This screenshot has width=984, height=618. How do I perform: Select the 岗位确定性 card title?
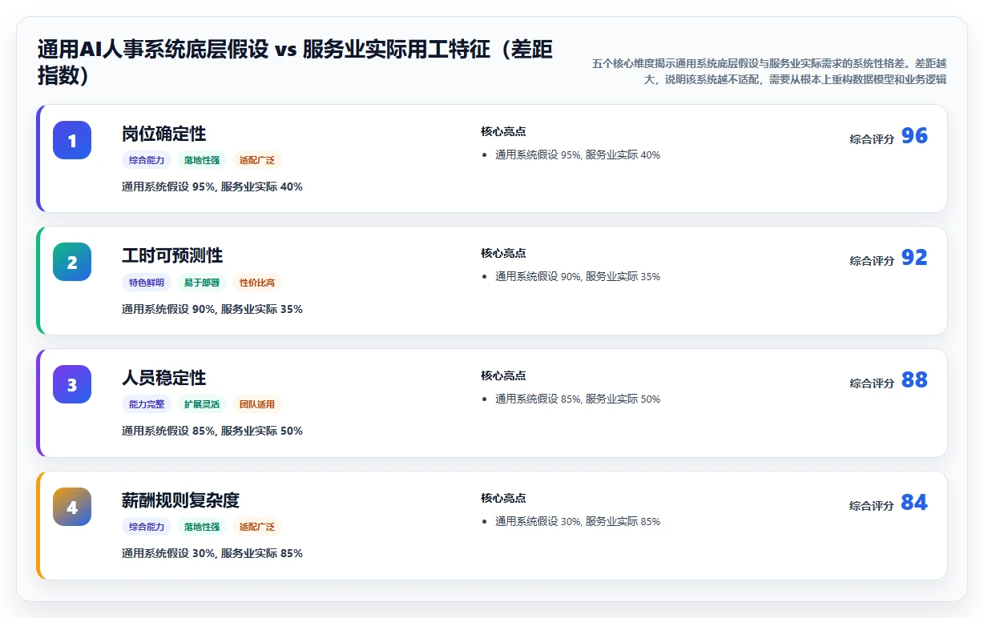click(x=164, y=134)
